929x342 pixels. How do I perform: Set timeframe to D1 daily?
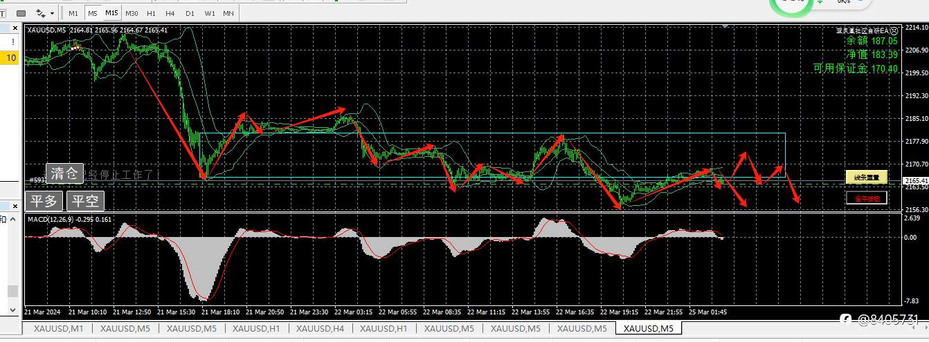coord(190,13)
